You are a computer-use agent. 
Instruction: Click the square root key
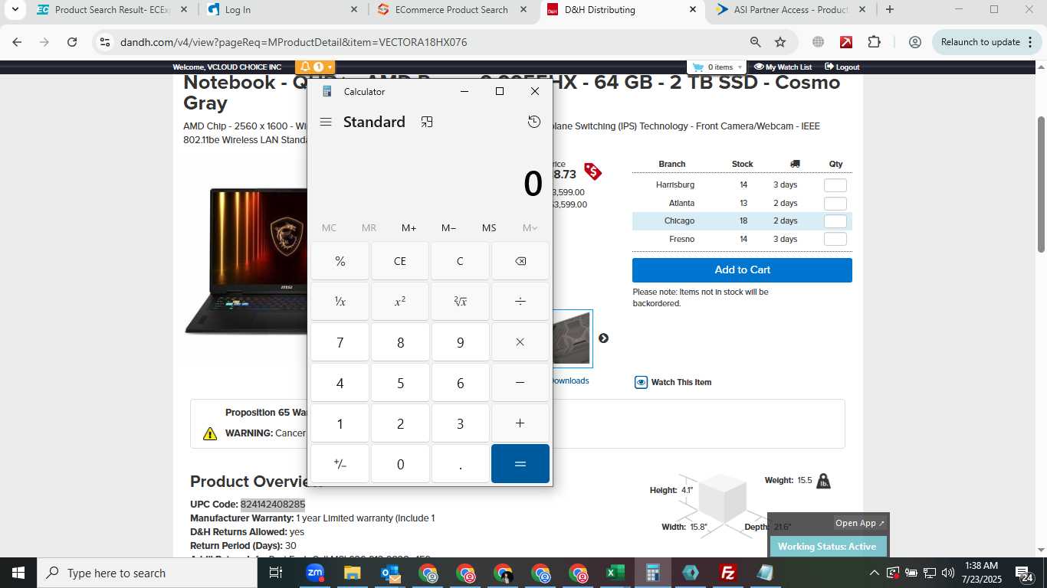click(460, 302)
